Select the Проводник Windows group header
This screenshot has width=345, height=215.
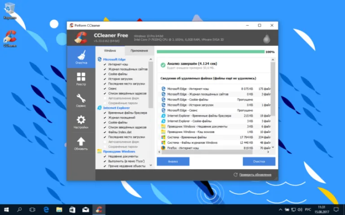pyautogui.click(x=119, y=151)
